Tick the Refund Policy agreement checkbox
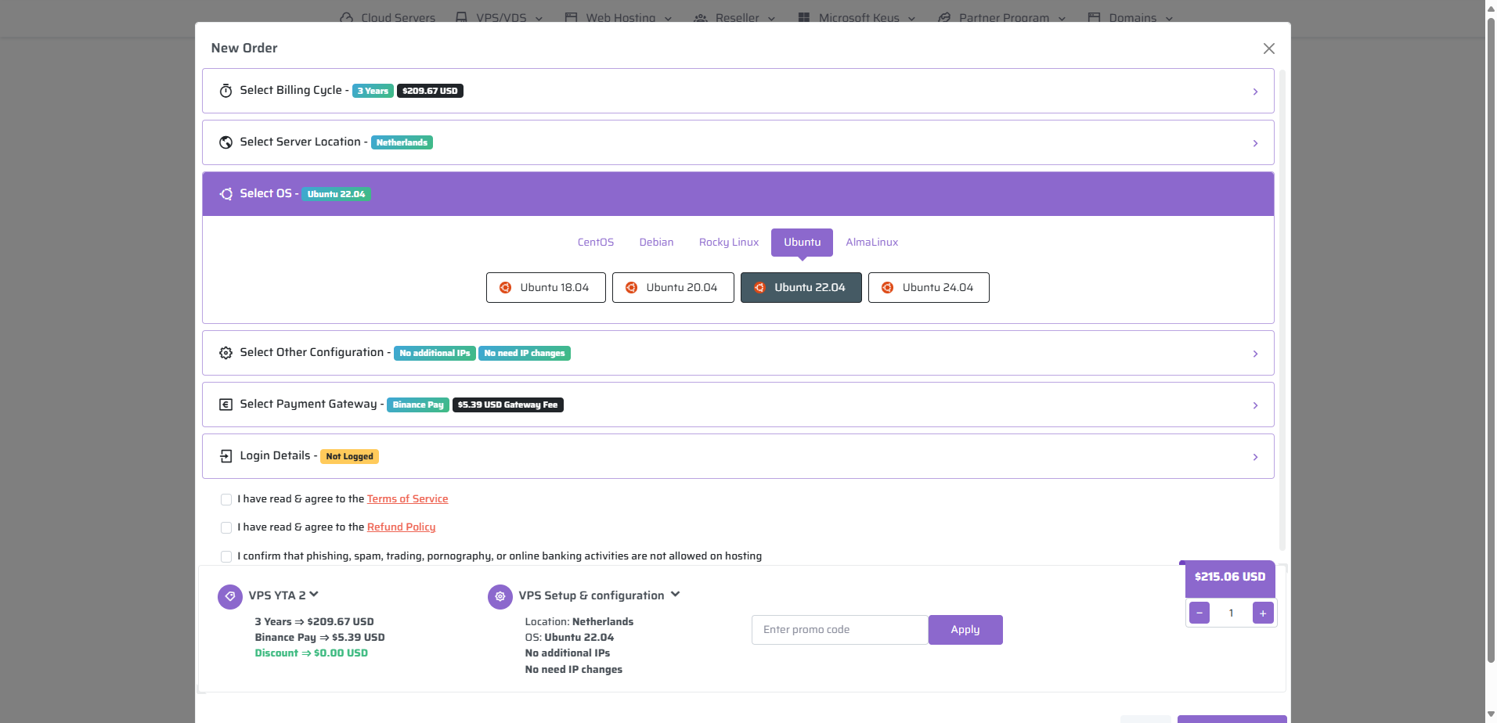The height and width of the screenshot is (723, 1497). [226, 528]
